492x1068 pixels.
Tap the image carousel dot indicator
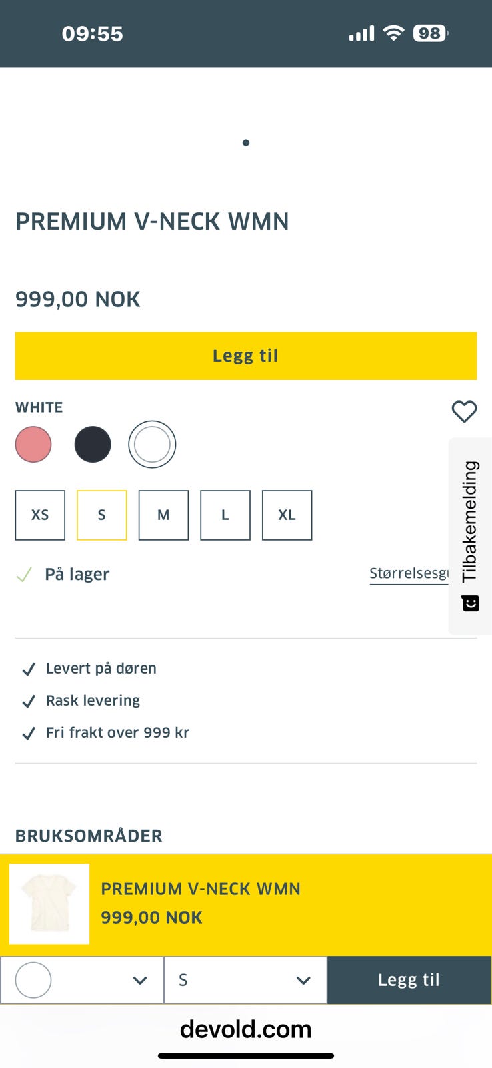(246, 142)
